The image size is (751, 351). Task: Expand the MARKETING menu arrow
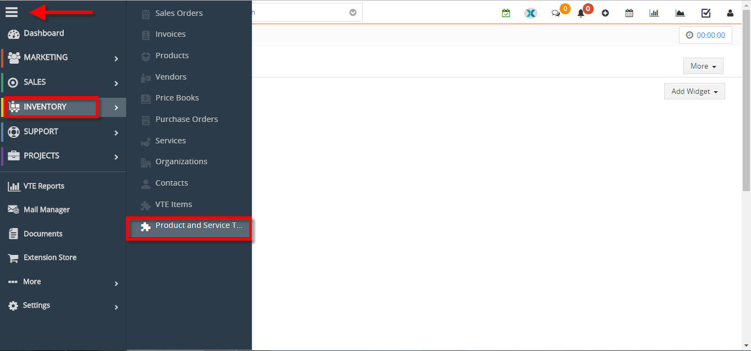(116, 58)
